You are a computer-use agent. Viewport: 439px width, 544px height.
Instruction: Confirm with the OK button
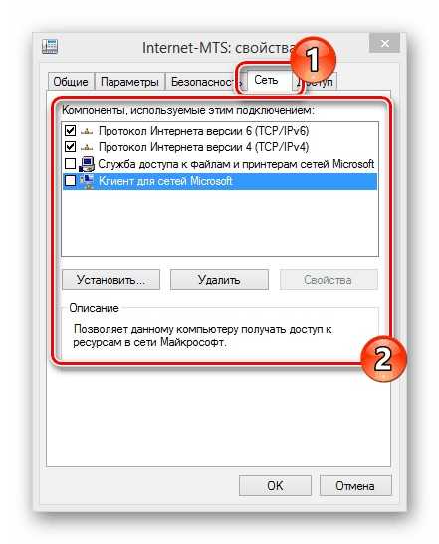coord(275,486)
